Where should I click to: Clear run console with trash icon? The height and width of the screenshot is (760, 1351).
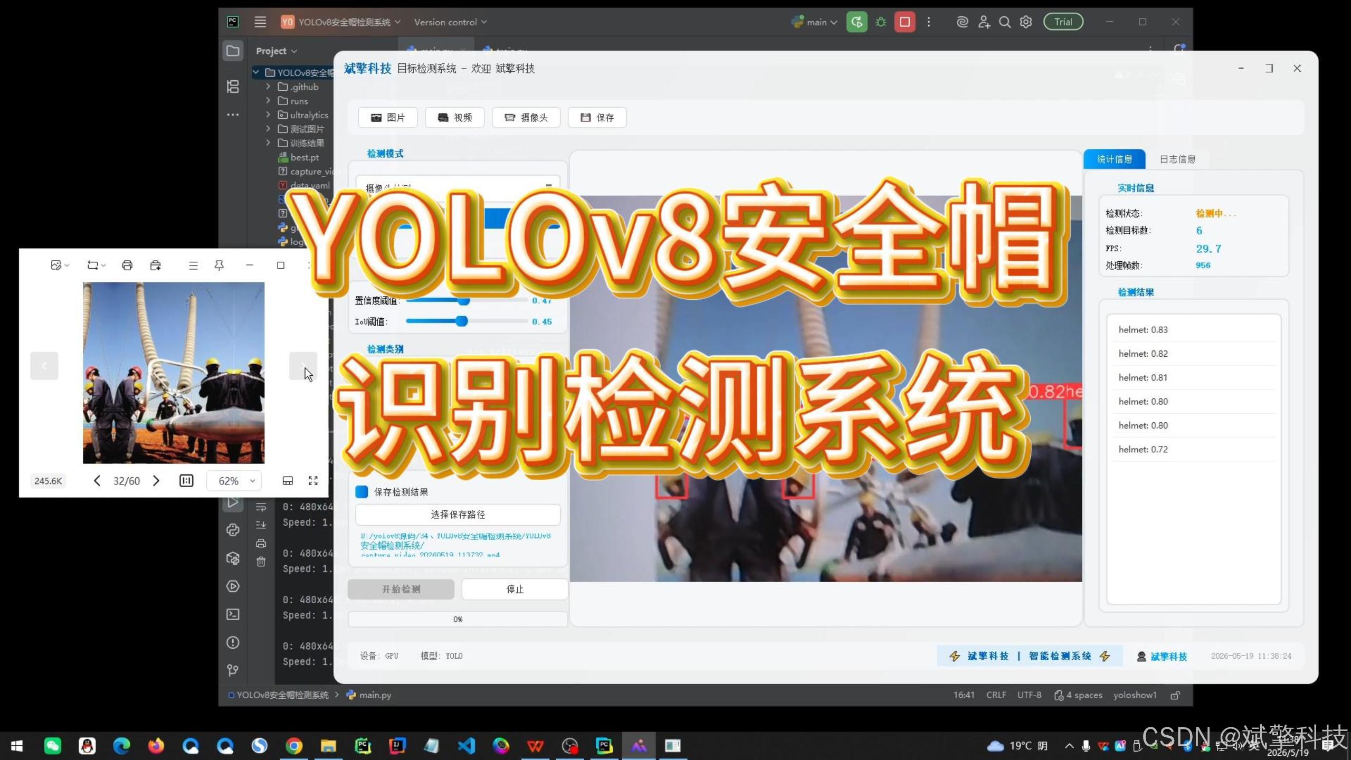point(261,562)
